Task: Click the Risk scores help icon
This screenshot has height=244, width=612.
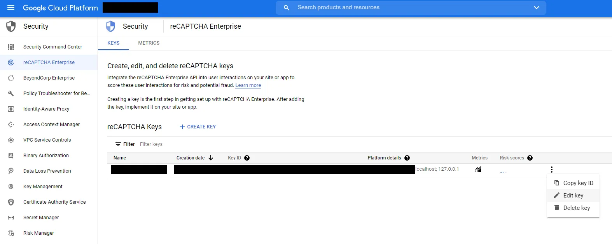Action: [x=530, y=158]
